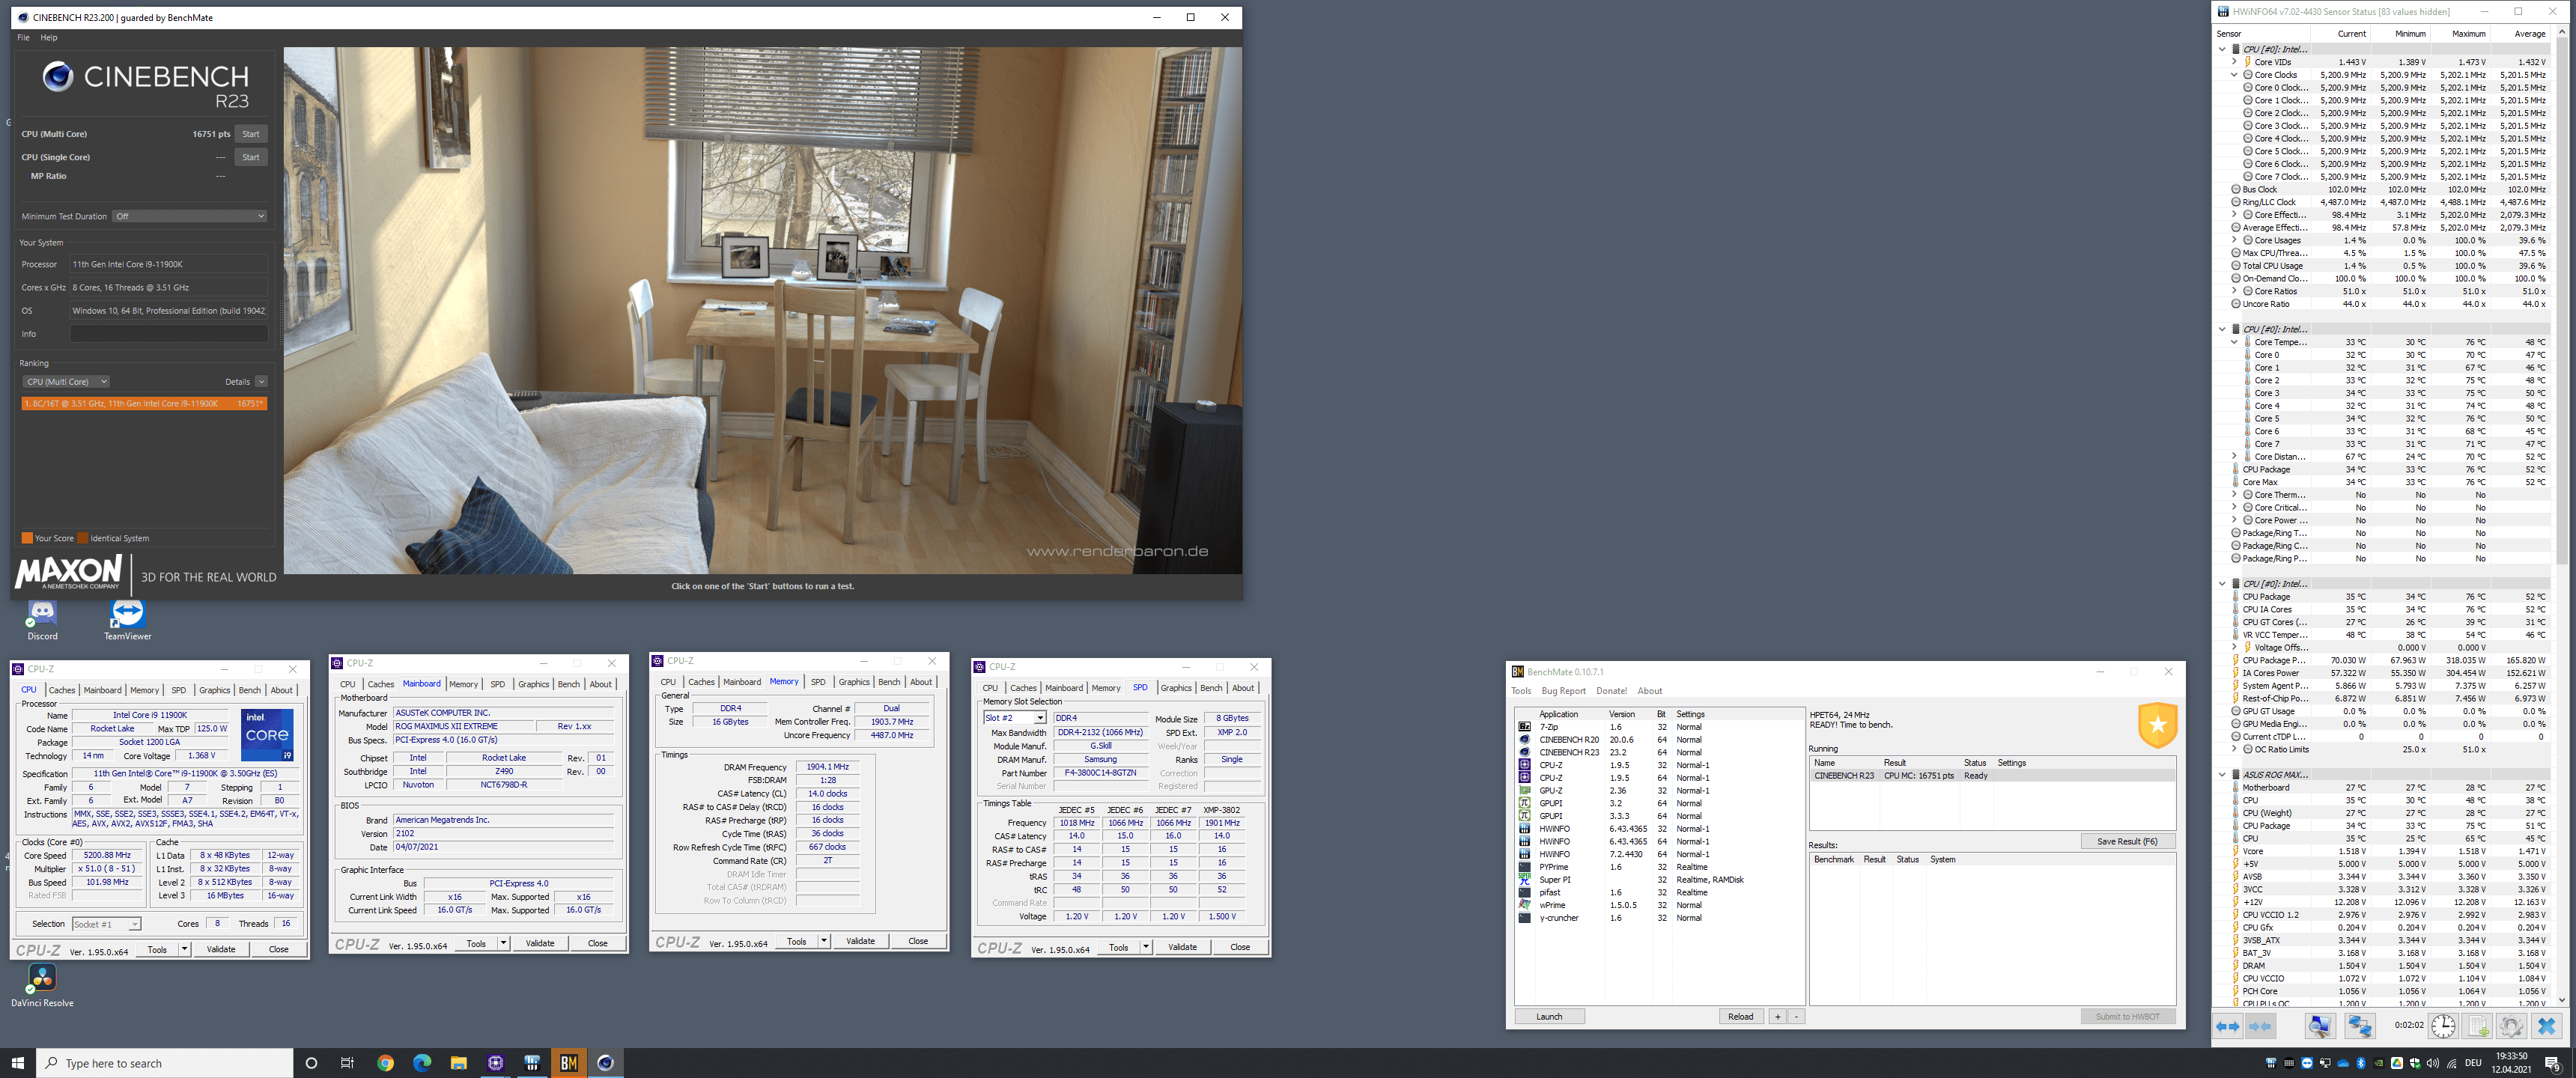Select Graphics tab in CPU-Z Memory window
The image size is (2576, 1078).
pyautogui.click(x=854, y=682)
